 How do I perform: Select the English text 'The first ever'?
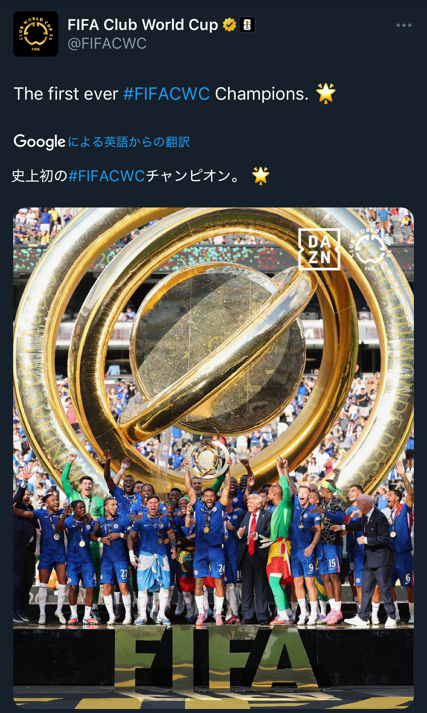(66, 94)
